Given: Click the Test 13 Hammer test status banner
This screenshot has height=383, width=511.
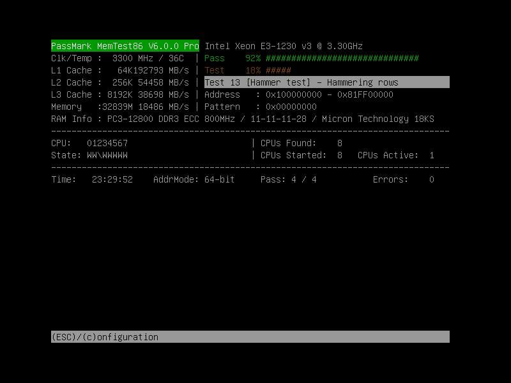Looking at the screenshot, I should tap(327, 82).
